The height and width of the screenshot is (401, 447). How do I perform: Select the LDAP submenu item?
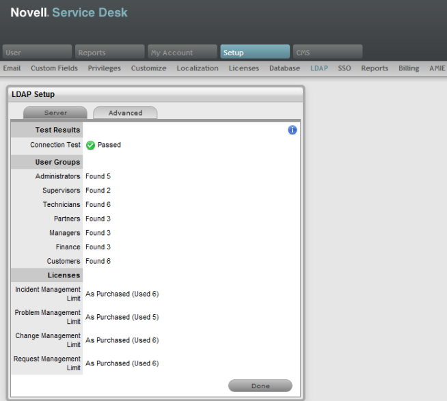click(x=319, y=68)
